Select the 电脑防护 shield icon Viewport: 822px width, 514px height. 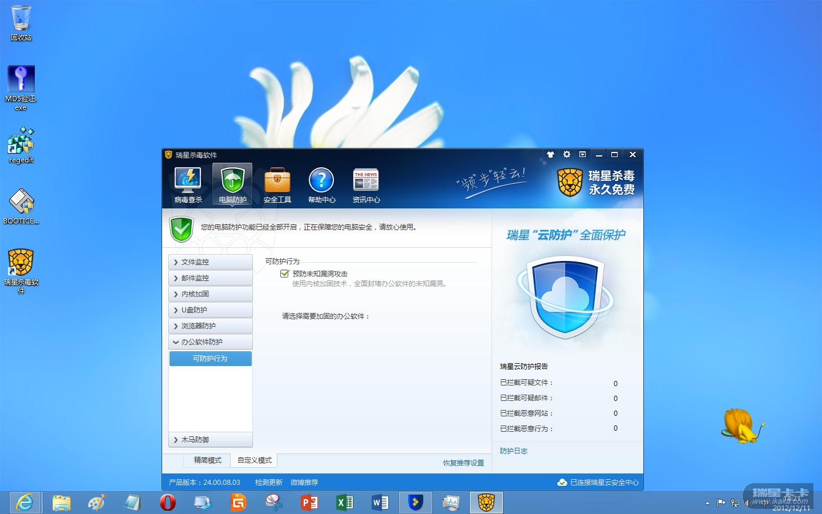click(x=232, y=185)
